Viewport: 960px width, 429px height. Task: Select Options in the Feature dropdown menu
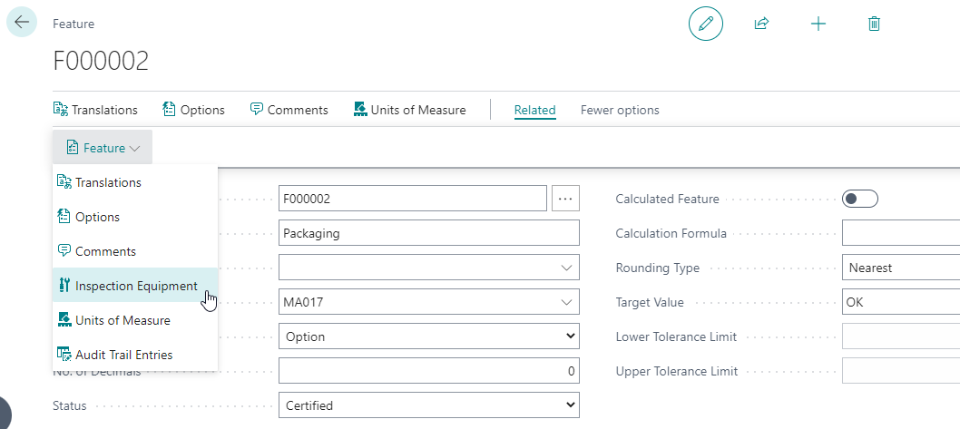point(134,217)
